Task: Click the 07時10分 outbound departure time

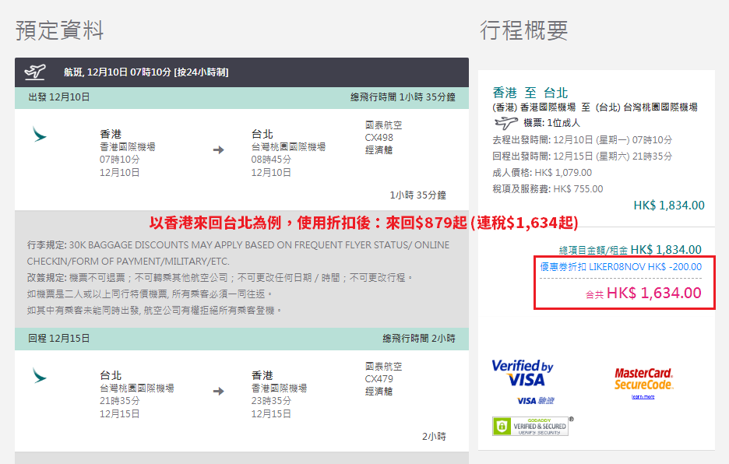Action: tap(119, 160)
